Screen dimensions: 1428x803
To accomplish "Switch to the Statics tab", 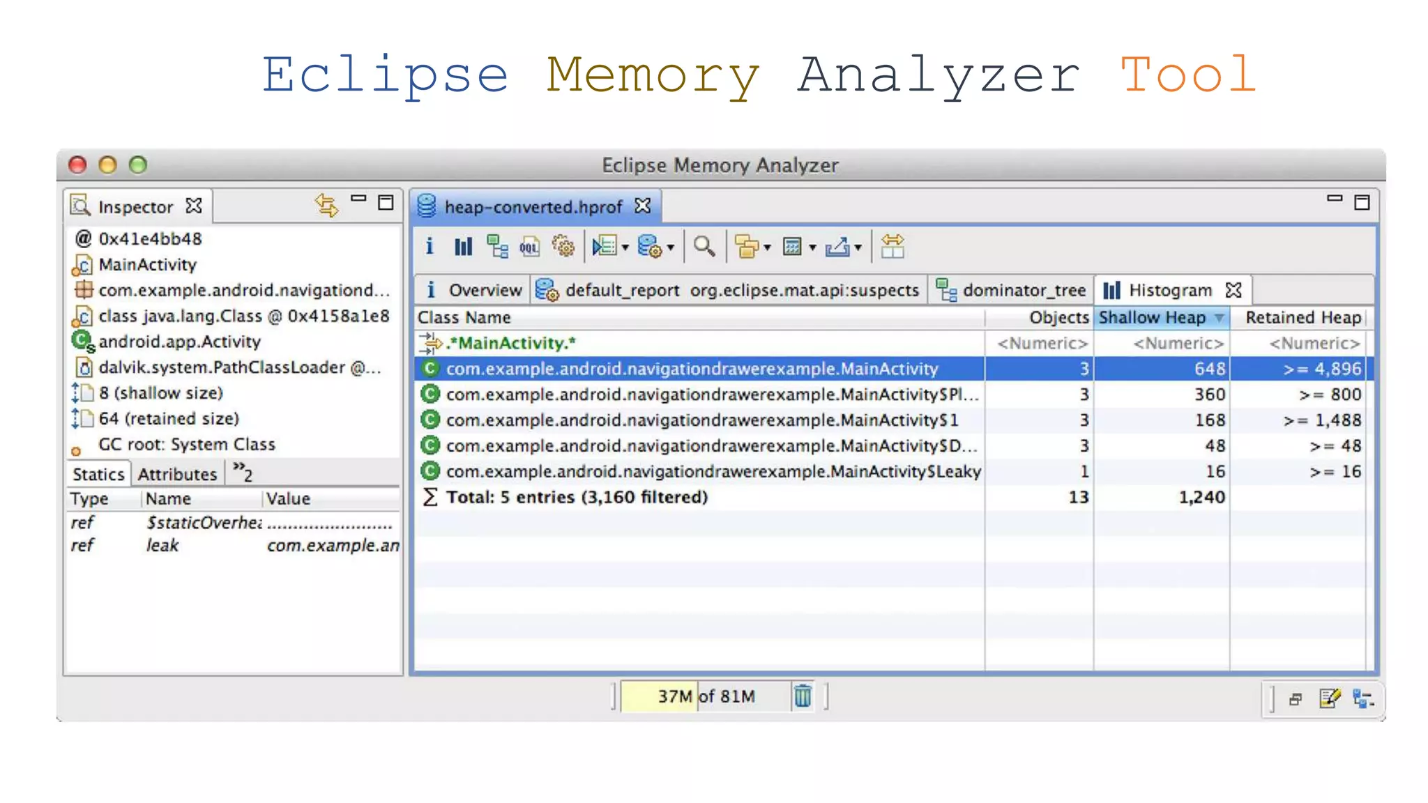I will (x=98, y=474).
